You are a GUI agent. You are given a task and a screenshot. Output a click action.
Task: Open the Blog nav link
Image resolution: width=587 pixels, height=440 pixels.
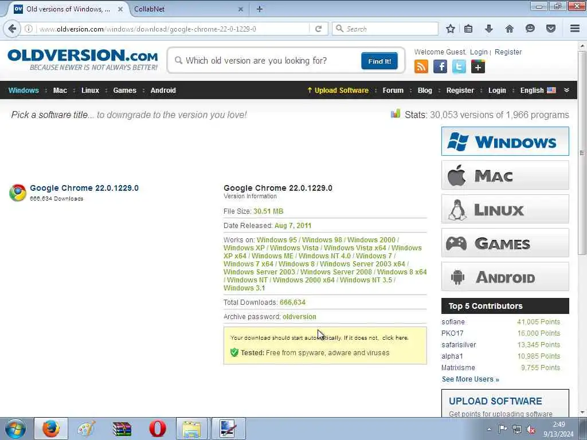tap(425, 90)
